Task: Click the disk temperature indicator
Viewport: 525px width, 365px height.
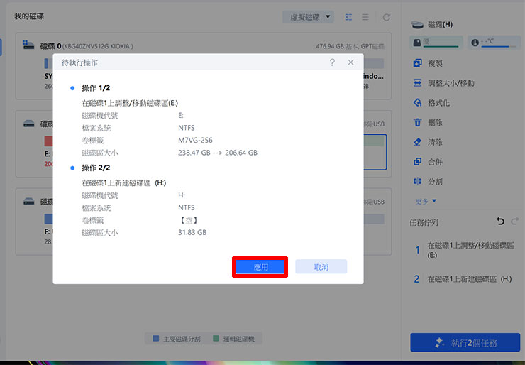Action: [x=494, y=43]
